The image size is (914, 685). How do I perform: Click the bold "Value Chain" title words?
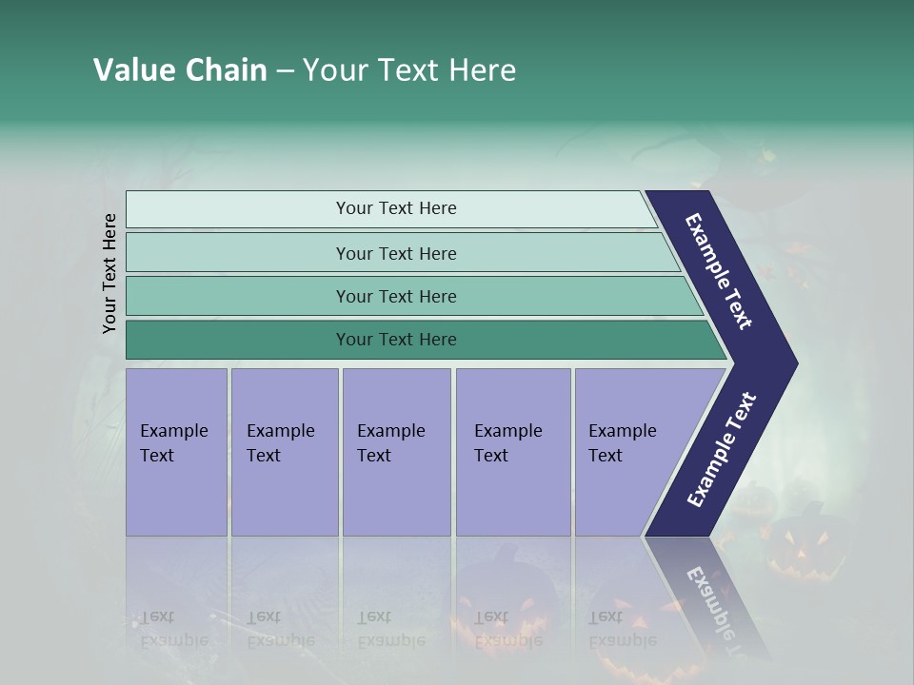(x=180, y=70)
